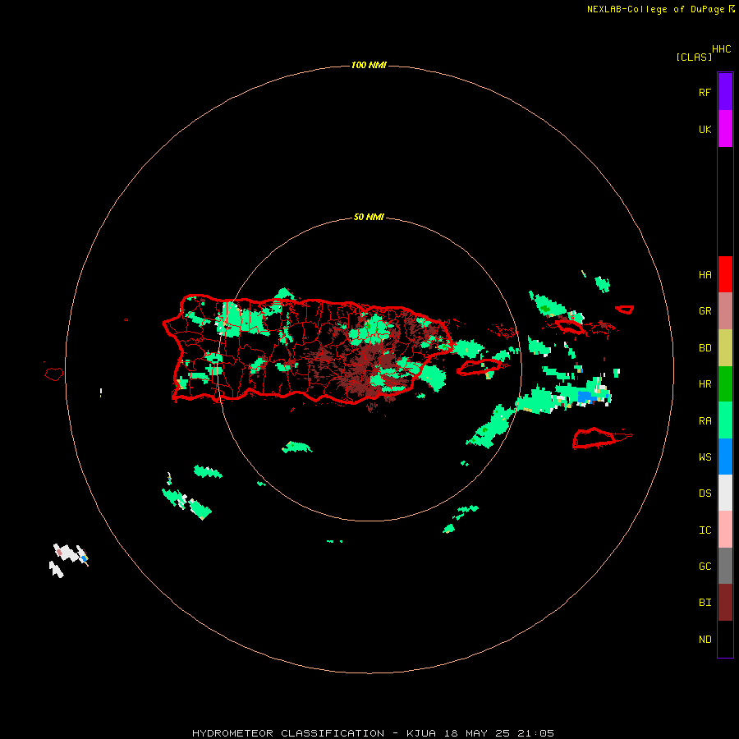The image size is (739, 739).
Task: Click the blue wet snow patch in eastern storm
Action: pos(585,397)
